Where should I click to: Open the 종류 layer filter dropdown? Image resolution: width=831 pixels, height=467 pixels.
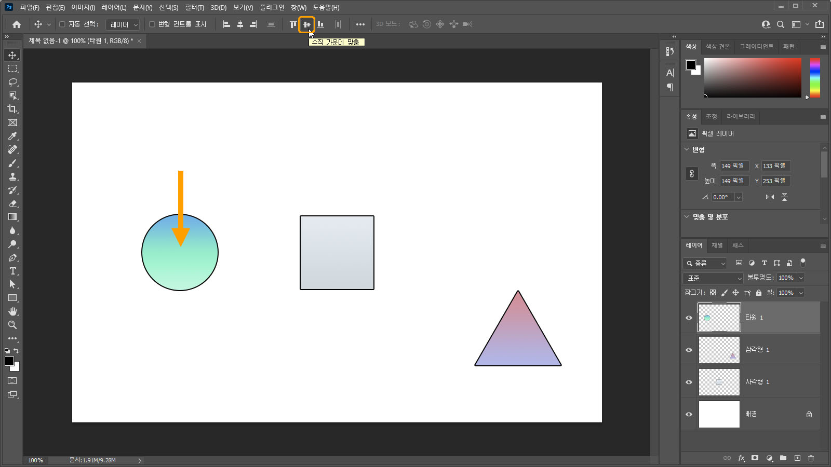point(705,264)
